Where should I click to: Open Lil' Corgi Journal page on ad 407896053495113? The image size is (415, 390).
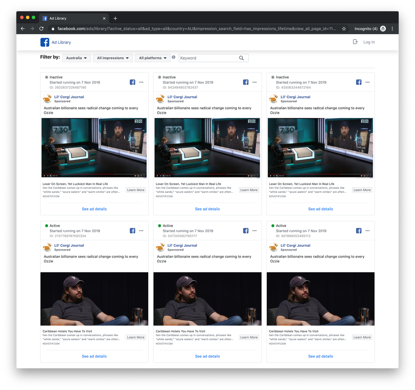click(x=295, y=245)
